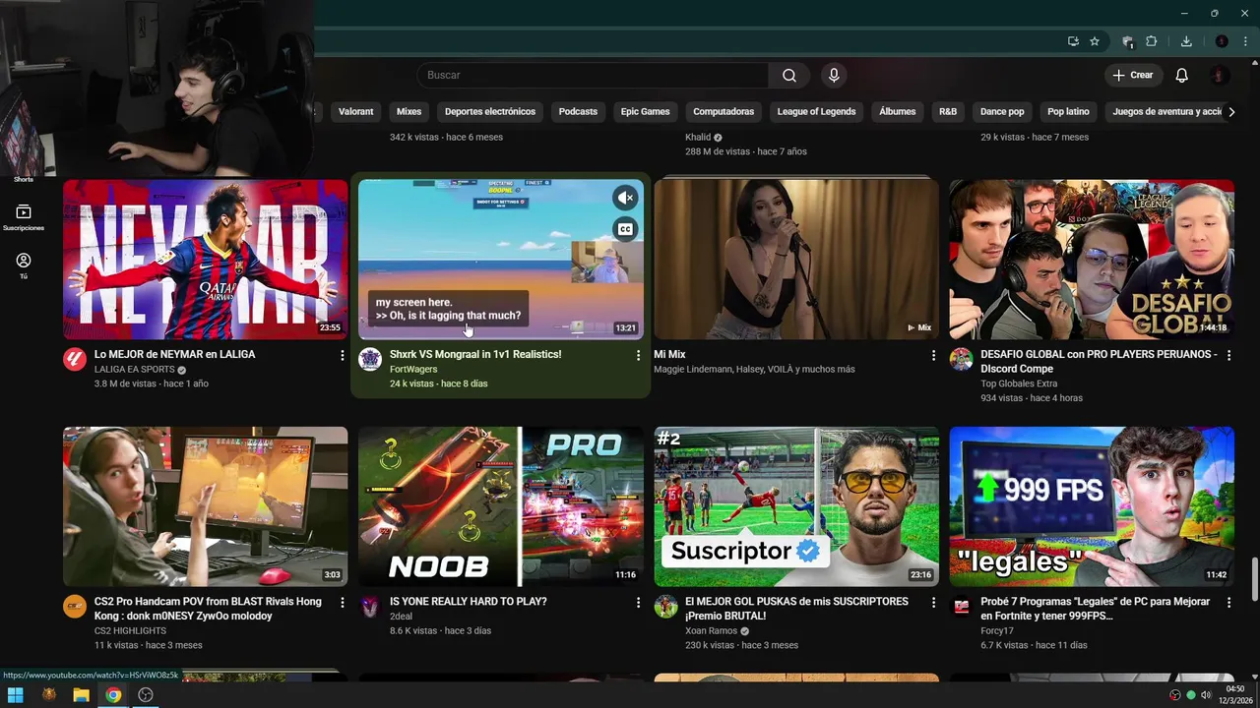Select the Mixes category chip
This screenshot has width=1260, height=708.
[x=409, y=112]
